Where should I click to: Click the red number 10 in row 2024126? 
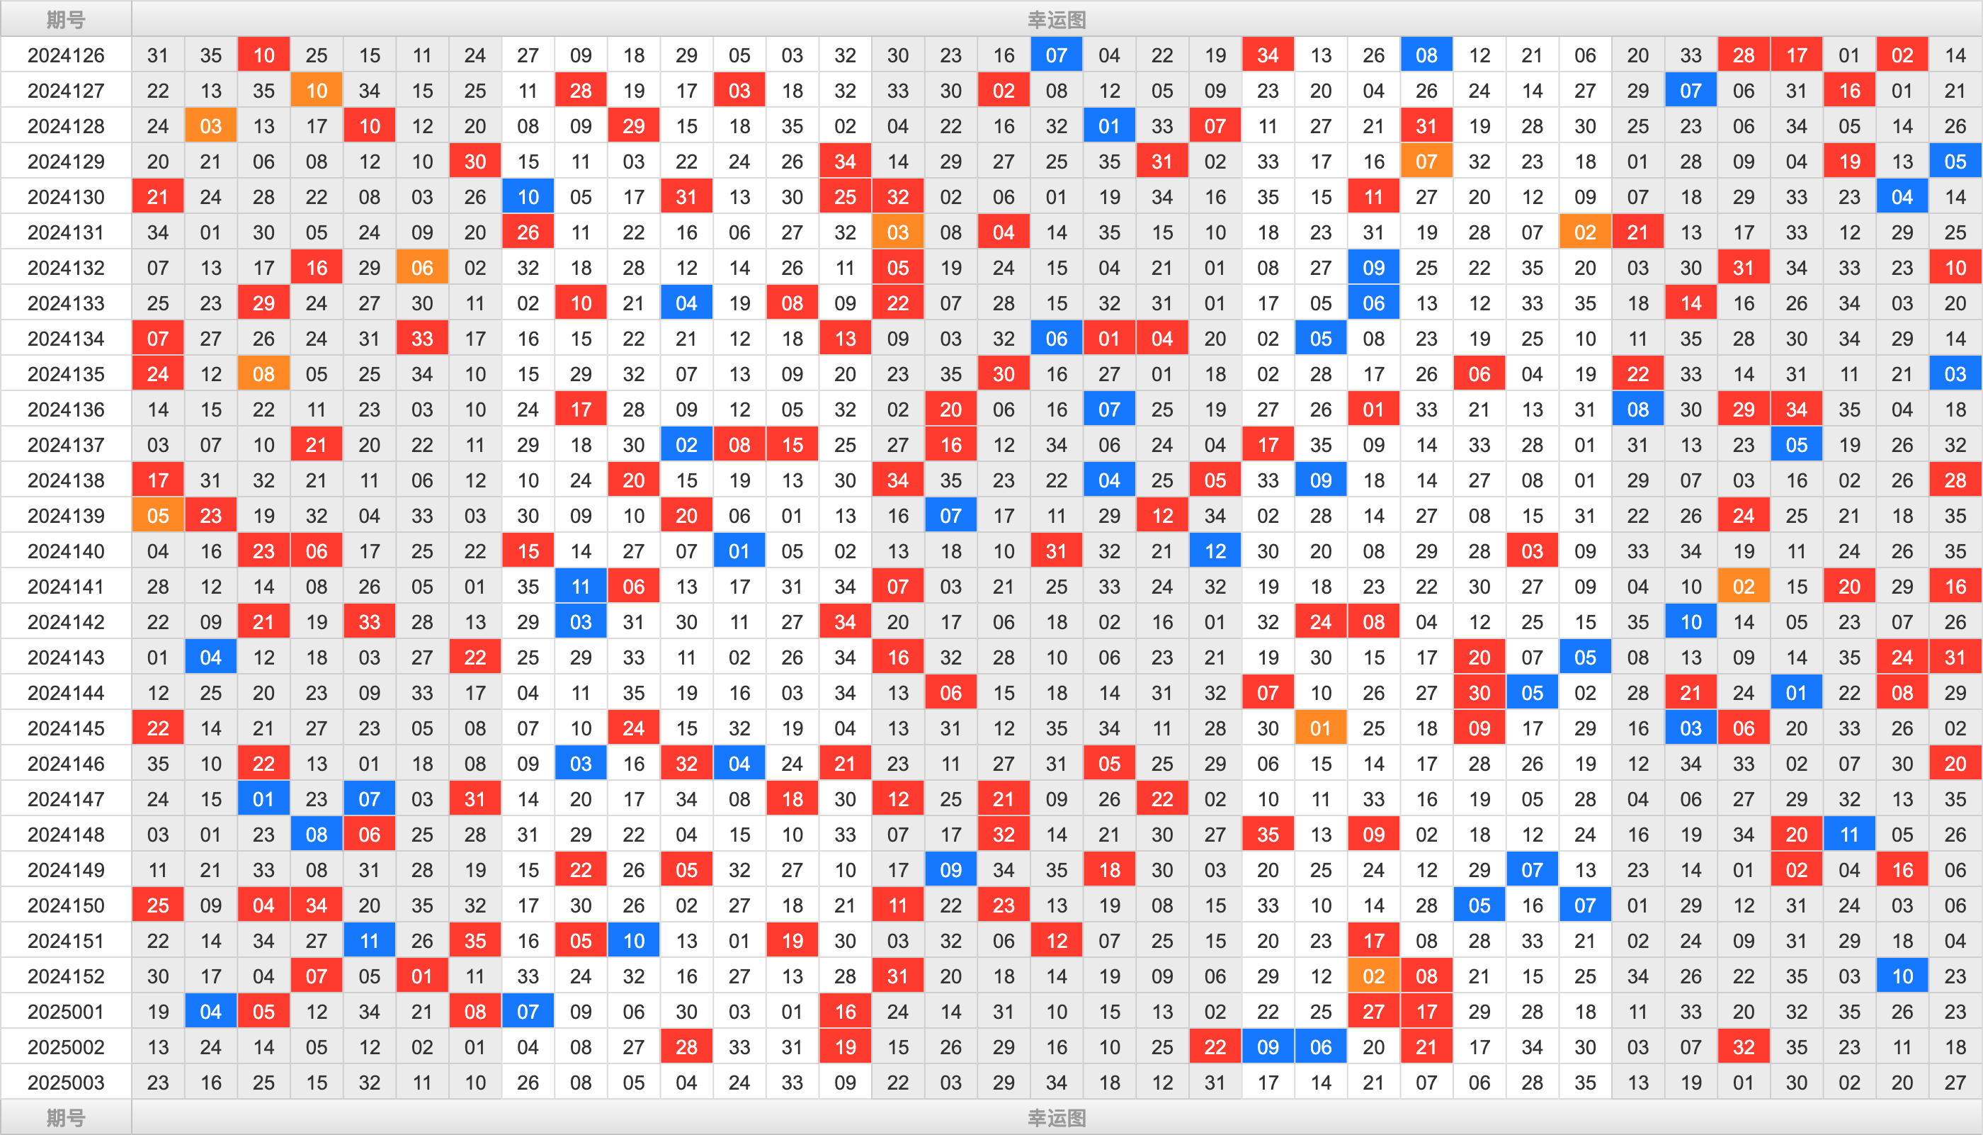[260, 52]
